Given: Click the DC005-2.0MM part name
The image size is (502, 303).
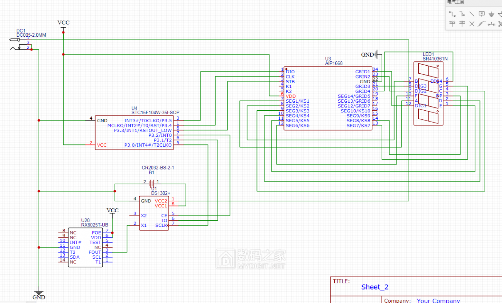Looking at the screenshot, I should click(31, 35).
